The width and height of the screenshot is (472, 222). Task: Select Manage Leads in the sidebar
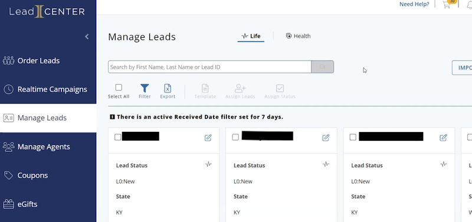48,118
